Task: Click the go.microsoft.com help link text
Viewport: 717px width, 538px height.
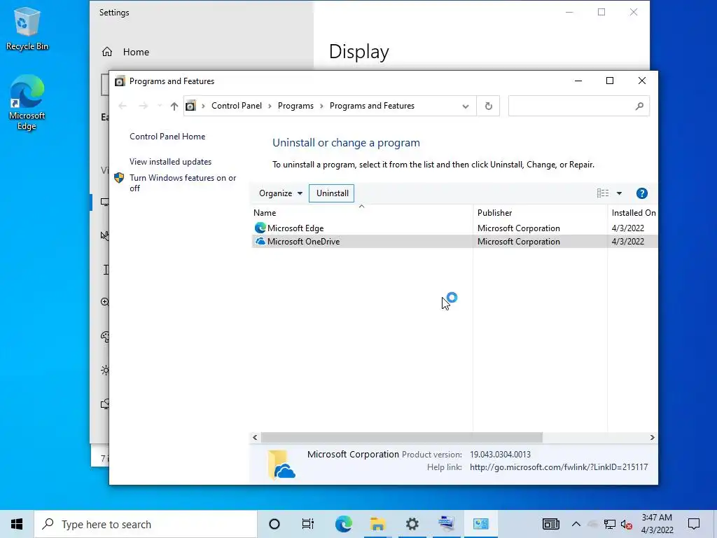Action: coord(559,467)
